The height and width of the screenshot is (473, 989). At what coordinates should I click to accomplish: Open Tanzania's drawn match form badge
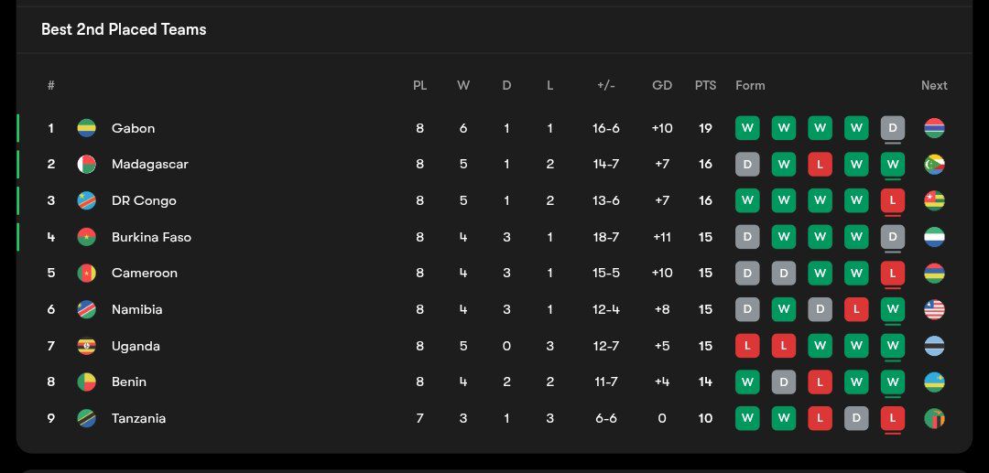point(856,418)
